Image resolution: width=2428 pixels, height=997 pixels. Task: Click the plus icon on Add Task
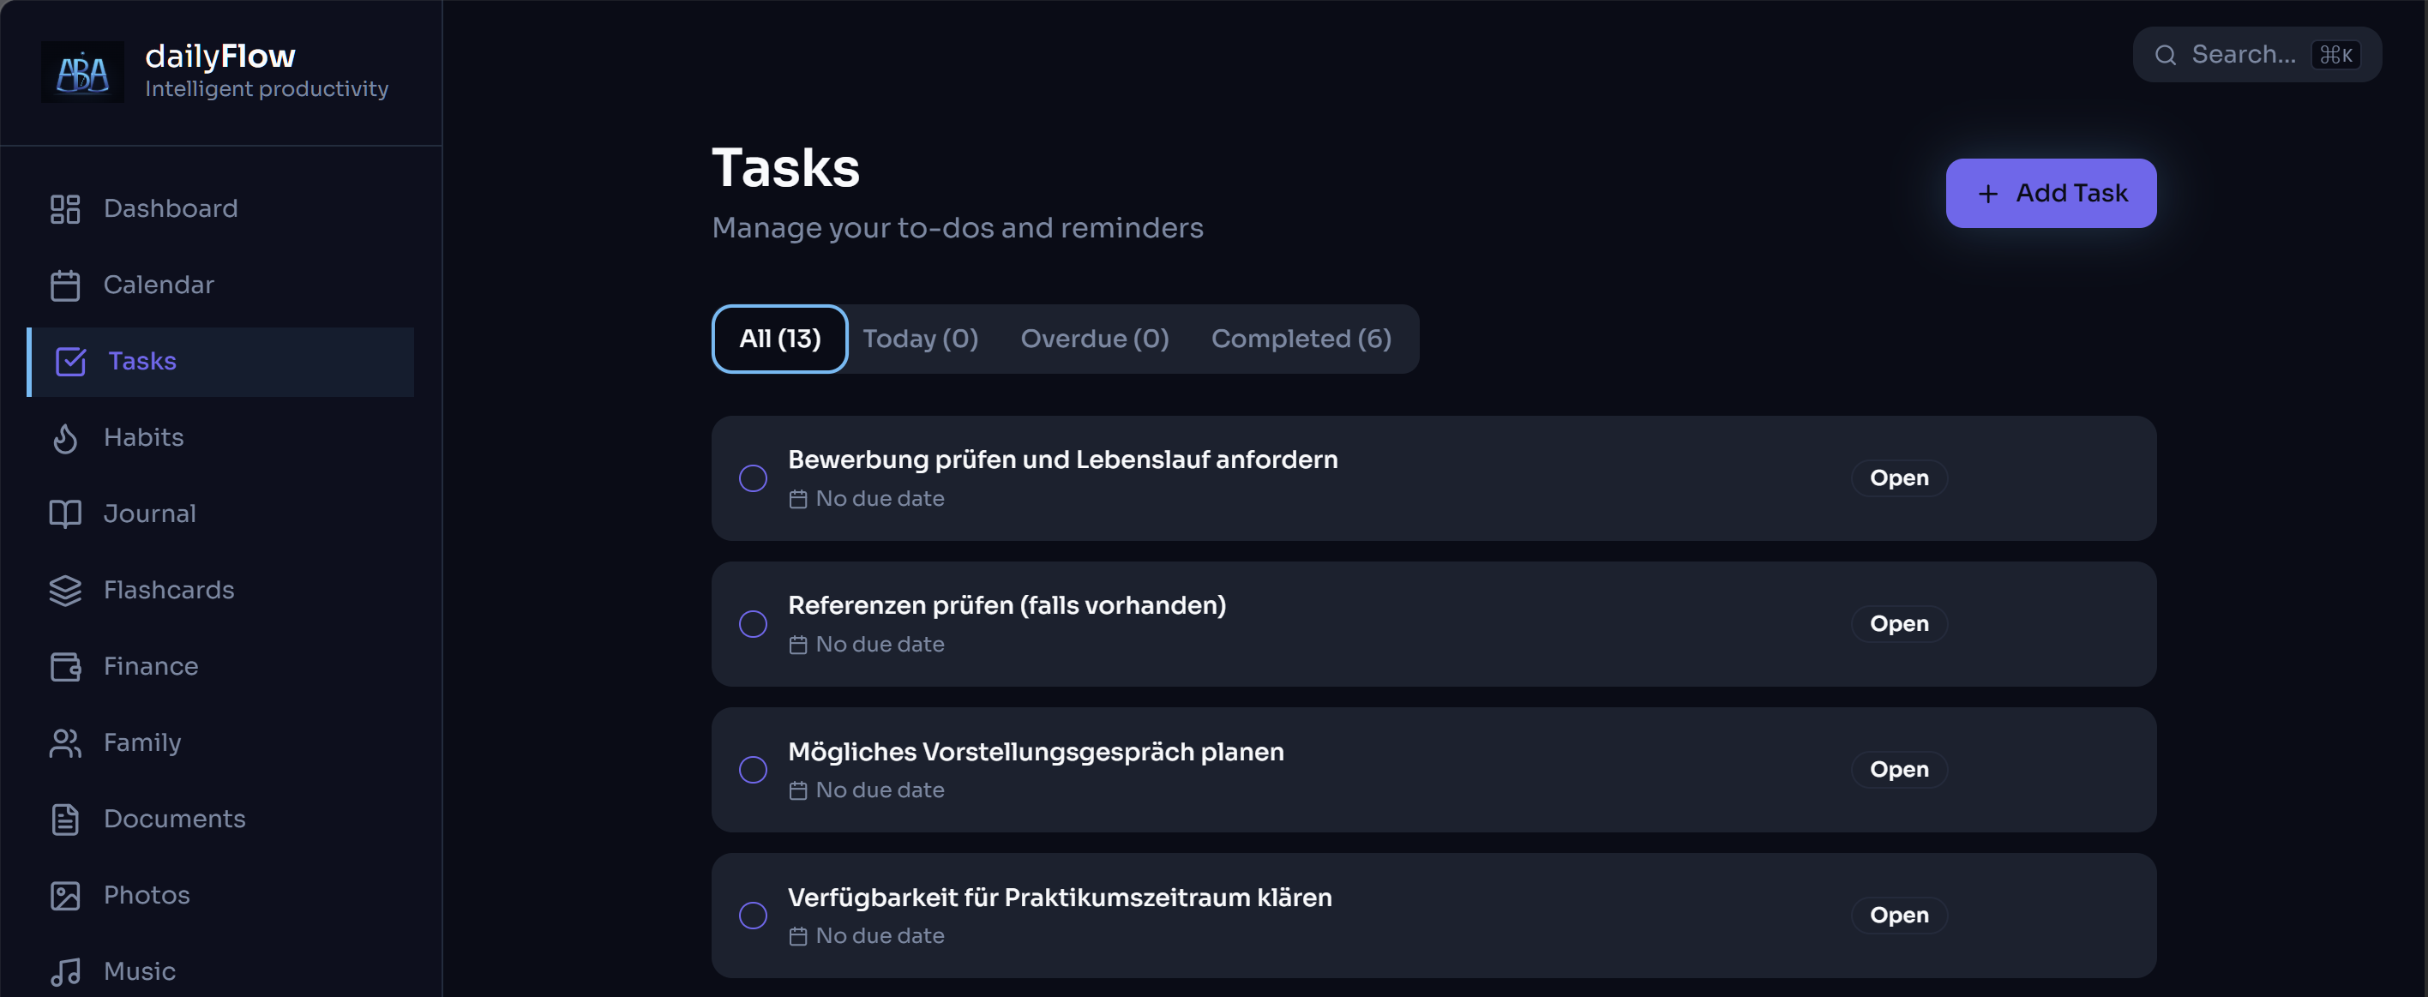coord(1988,194)
